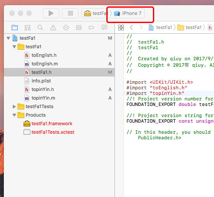Select the testFa1 folder group
Image resolution: width=214 pixels, height=197 pixels.
click(x=59, y=47)
